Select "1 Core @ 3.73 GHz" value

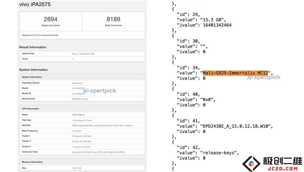81,147
